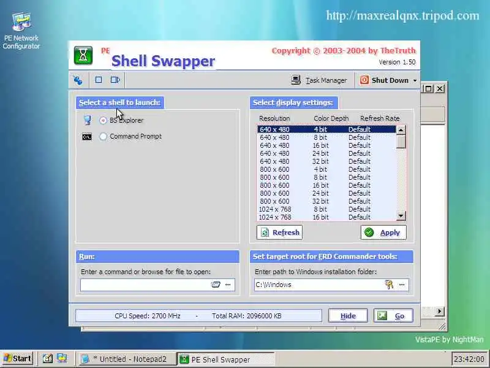Click the Go button
Image resolution: width=490 pixels, height=368 pixels.
click(393, 316)
